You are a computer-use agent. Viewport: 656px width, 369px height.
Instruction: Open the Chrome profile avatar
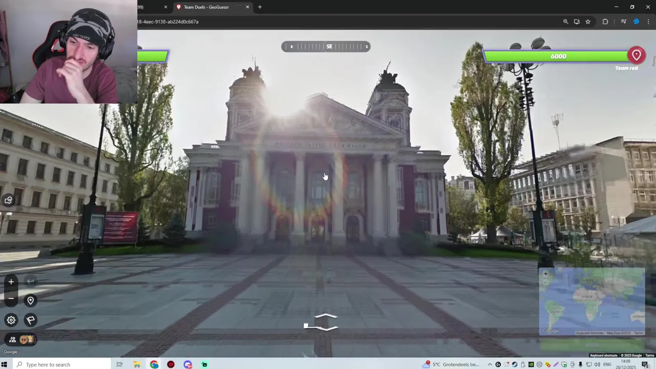636,22
